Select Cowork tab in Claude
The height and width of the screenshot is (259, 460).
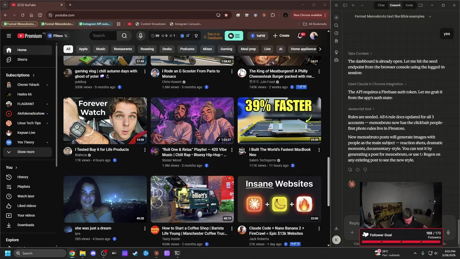click(395, 5)
